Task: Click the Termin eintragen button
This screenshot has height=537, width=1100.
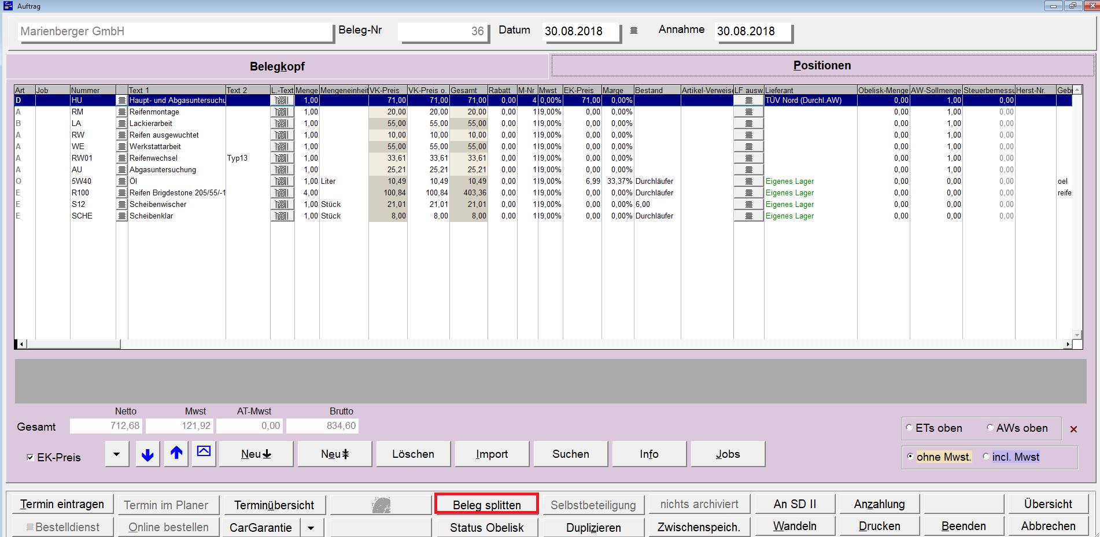Action: coord(62,505)
